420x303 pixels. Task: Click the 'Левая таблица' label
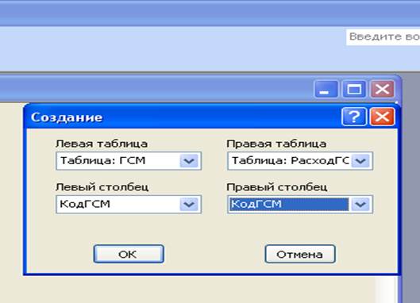coord(102,144)
